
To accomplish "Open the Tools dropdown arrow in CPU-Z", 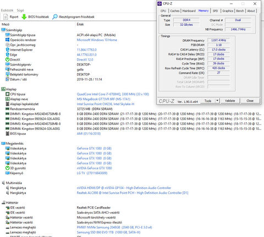I will pos(217,101).
